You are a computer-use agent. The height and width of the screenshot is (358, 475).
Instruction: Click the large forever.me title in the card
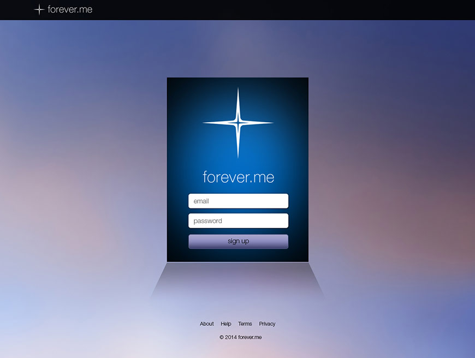pos(238,177)
